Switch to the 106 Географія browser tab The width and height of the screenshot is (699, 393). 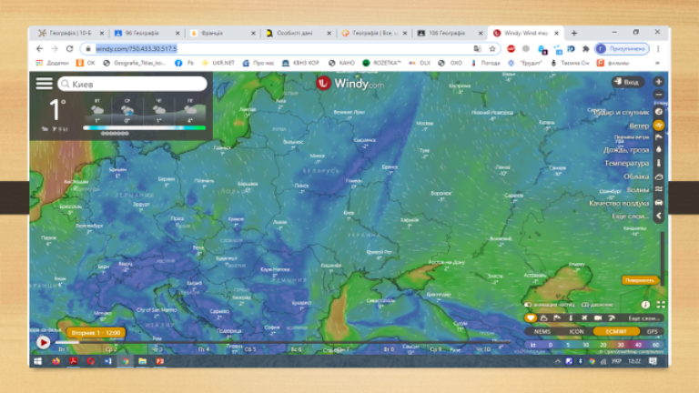[x=450, y=33]
